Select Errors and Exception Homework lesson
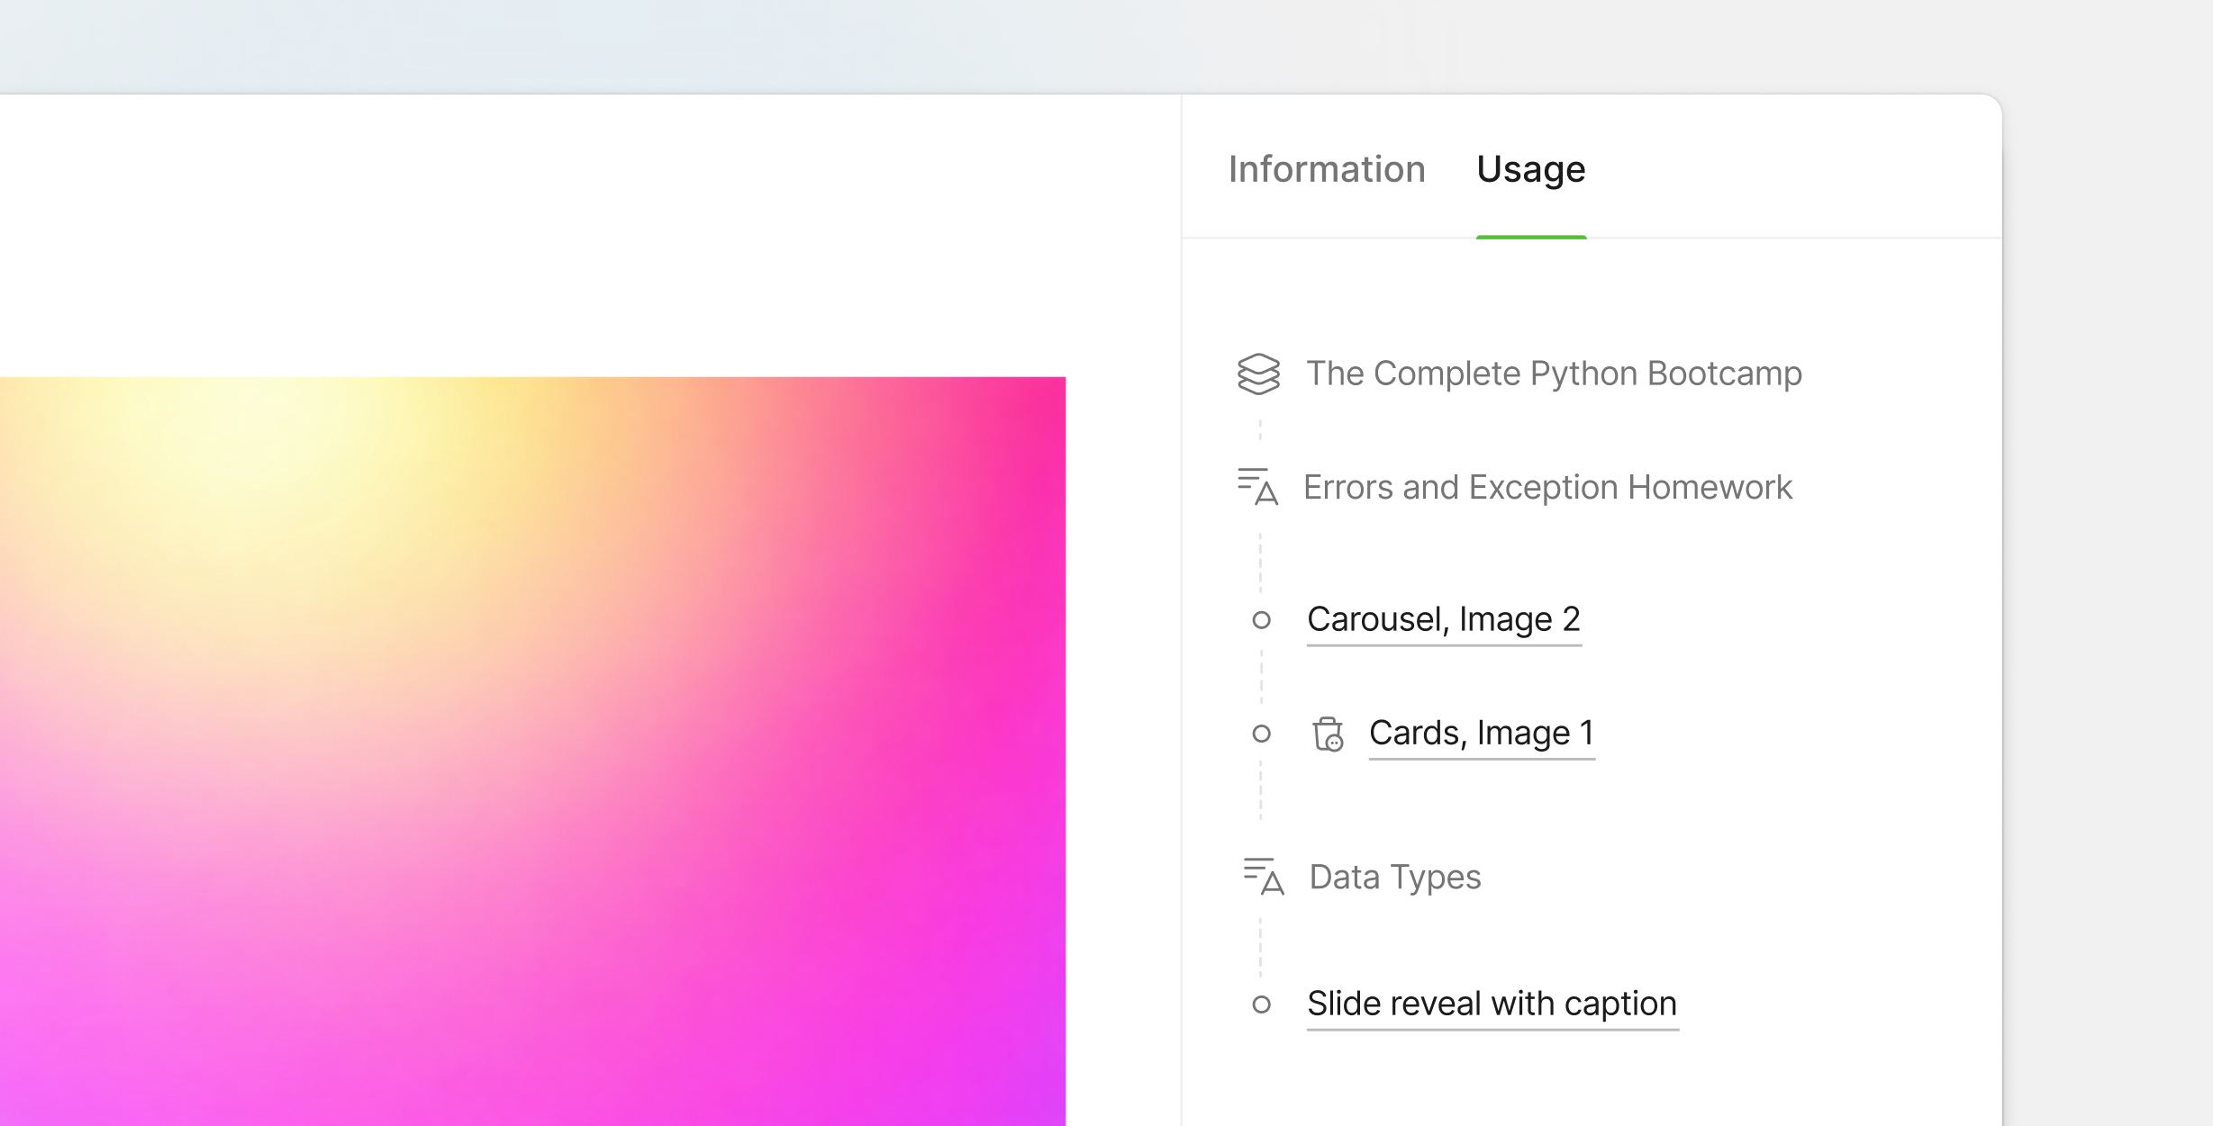Screen dimensions: 2213x1126 [x=1547, y=487]
